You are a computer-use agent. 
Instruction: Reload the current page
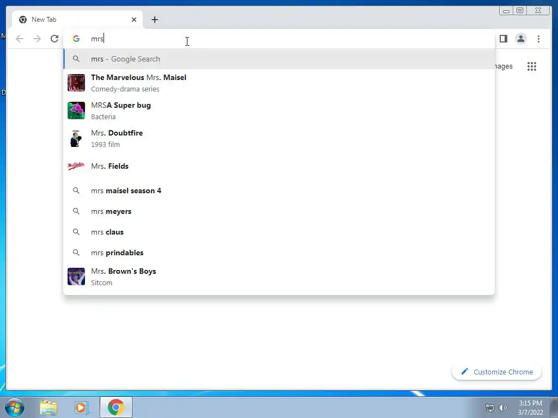click(54, 39)
